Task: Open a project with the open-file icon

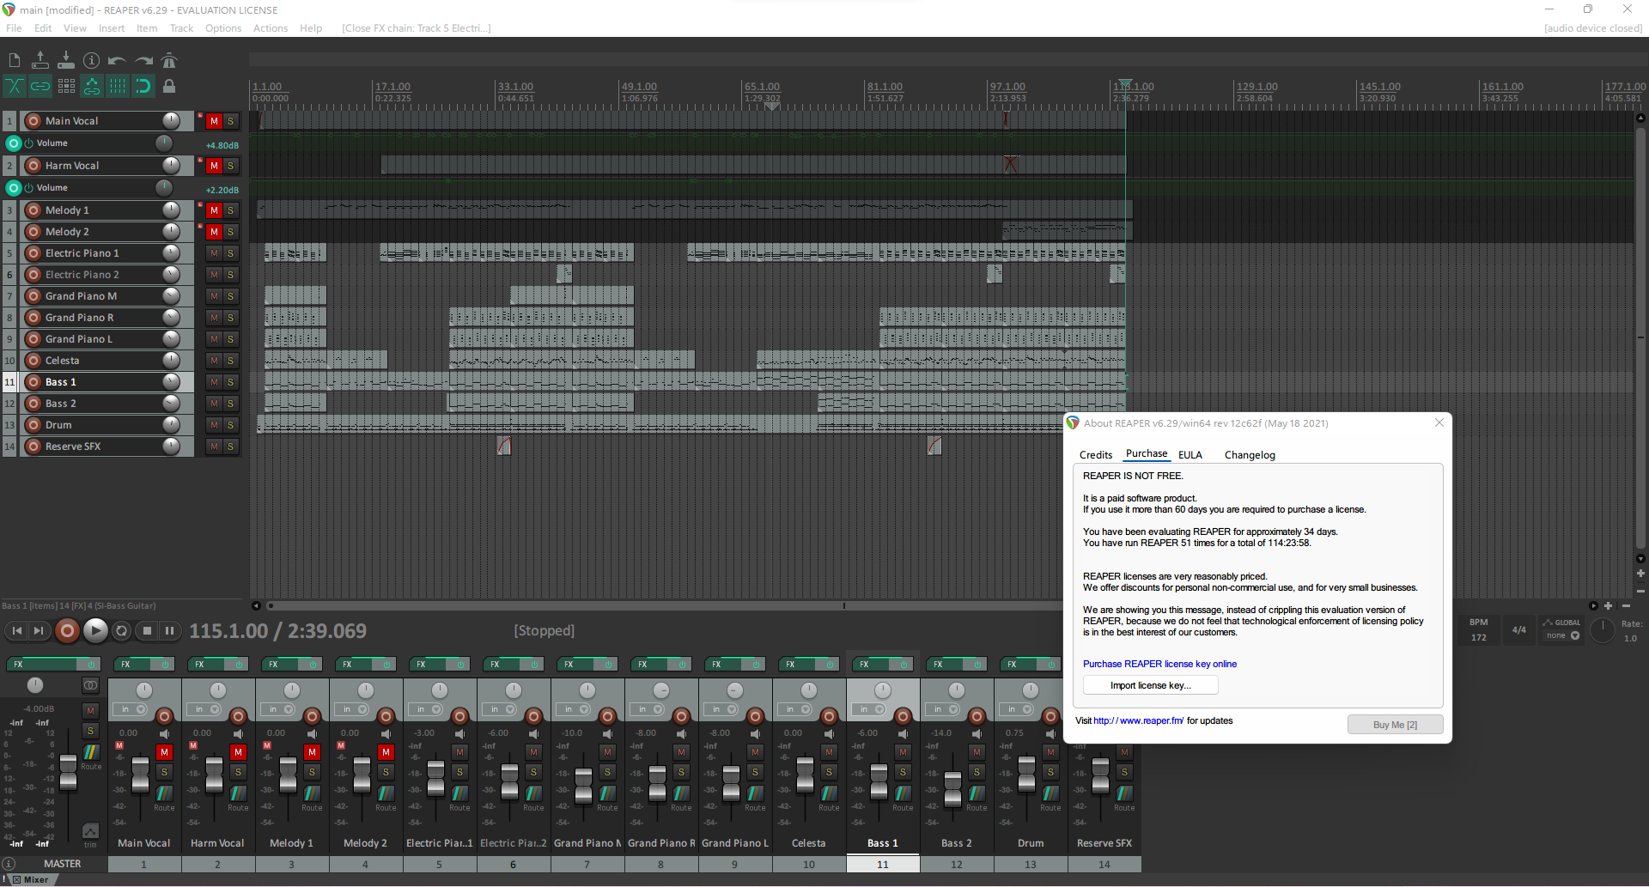Action: coord(40,60)
